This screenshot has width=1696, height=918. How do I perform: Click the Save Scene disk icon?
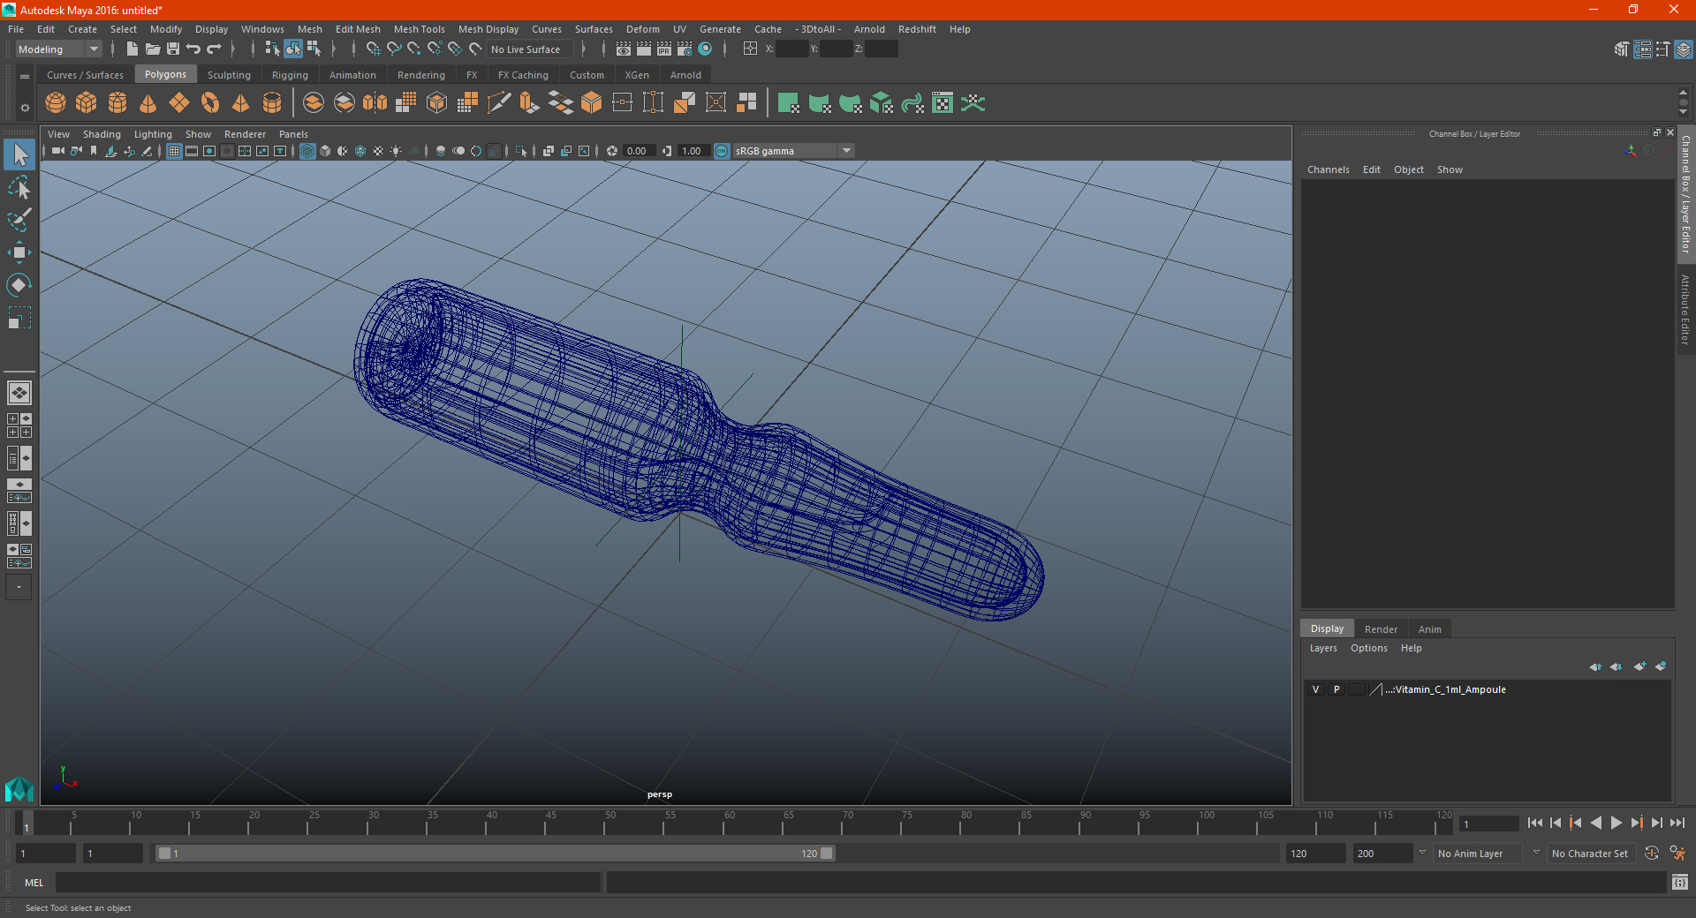[173, 49]
